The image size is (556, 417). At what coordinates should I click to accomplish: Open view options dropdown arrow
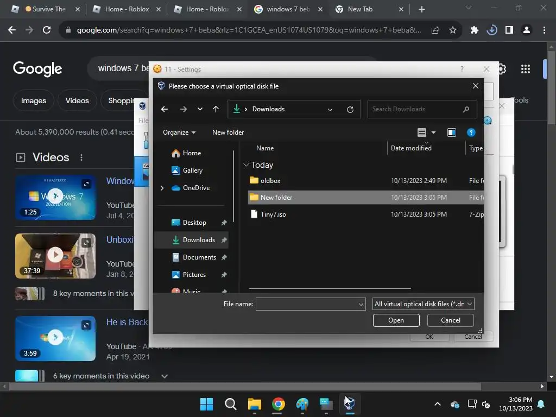pyautogui.click(x=433, y=132)
